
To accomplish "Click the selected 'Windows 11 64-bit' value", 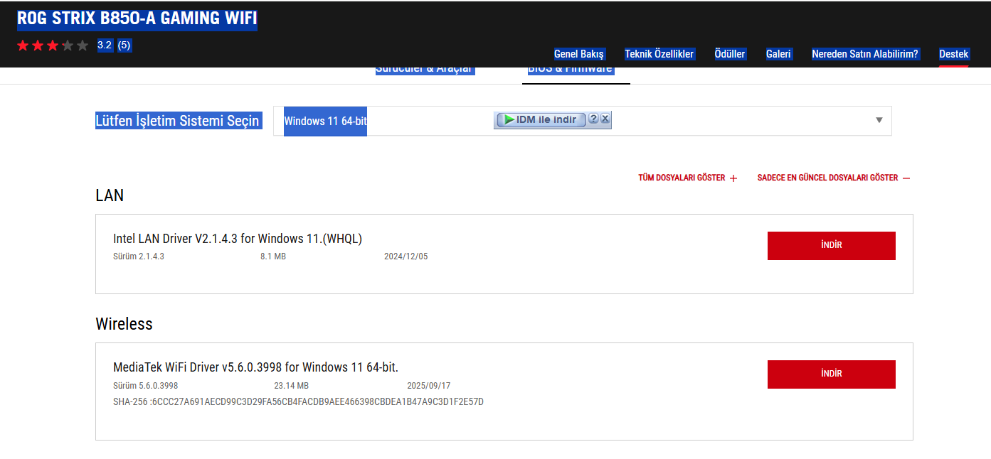I will click(325, 121).
